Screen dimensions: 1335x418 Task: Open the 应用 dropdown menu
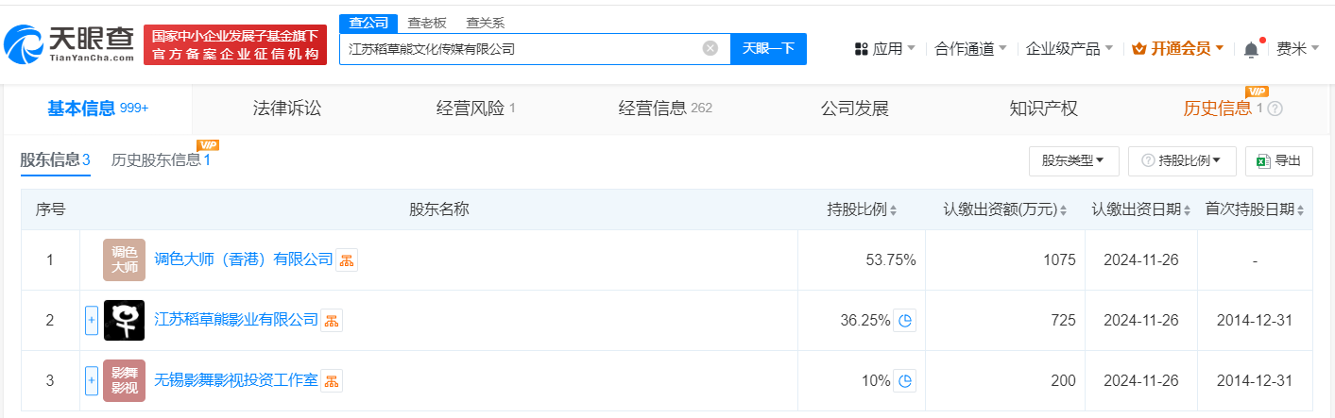[x=885, y=49]
